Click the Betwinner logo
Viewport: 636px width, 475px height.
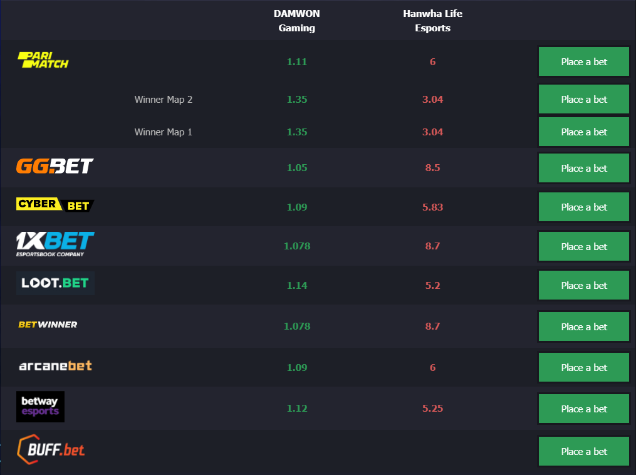(48, 325)
